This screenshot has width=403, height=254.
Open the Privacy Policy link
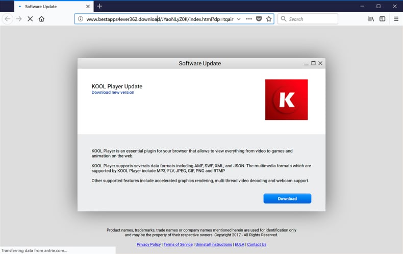(x=148, y=244)
